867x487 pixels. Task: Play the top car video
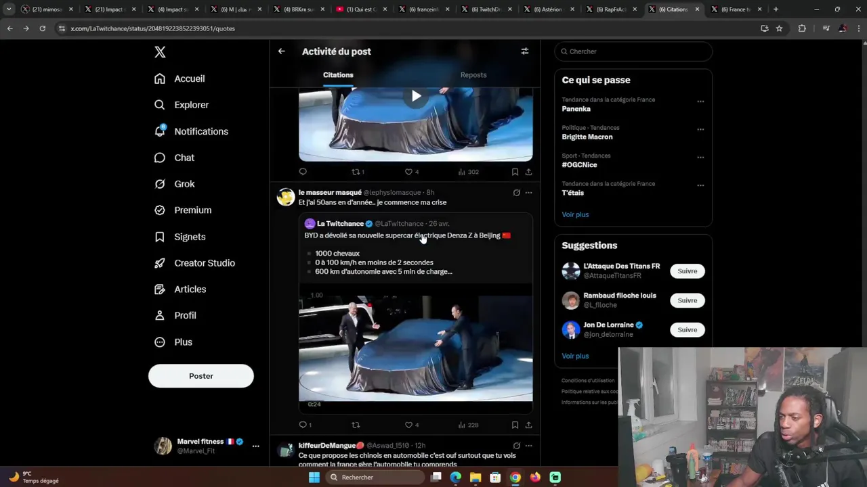(x=416, y=96)
